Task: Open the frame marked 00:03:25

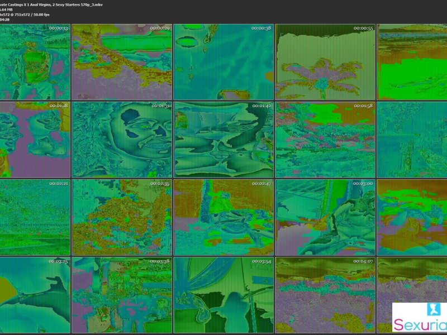Action: (35, 295)
